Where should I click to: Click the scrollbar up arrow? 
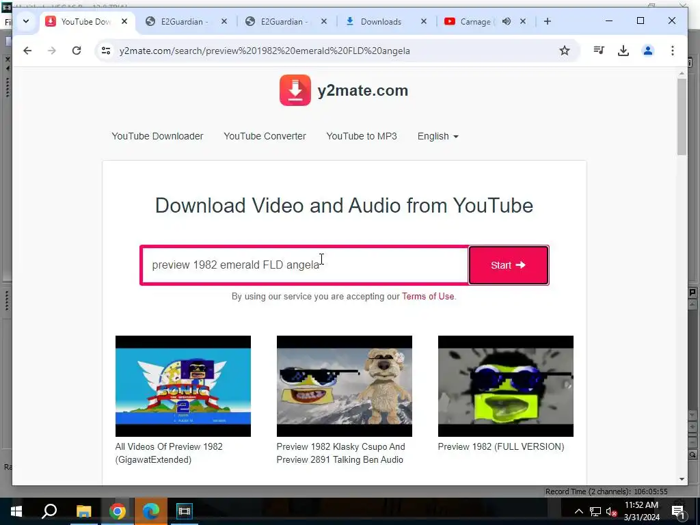(x=682, y=73)
